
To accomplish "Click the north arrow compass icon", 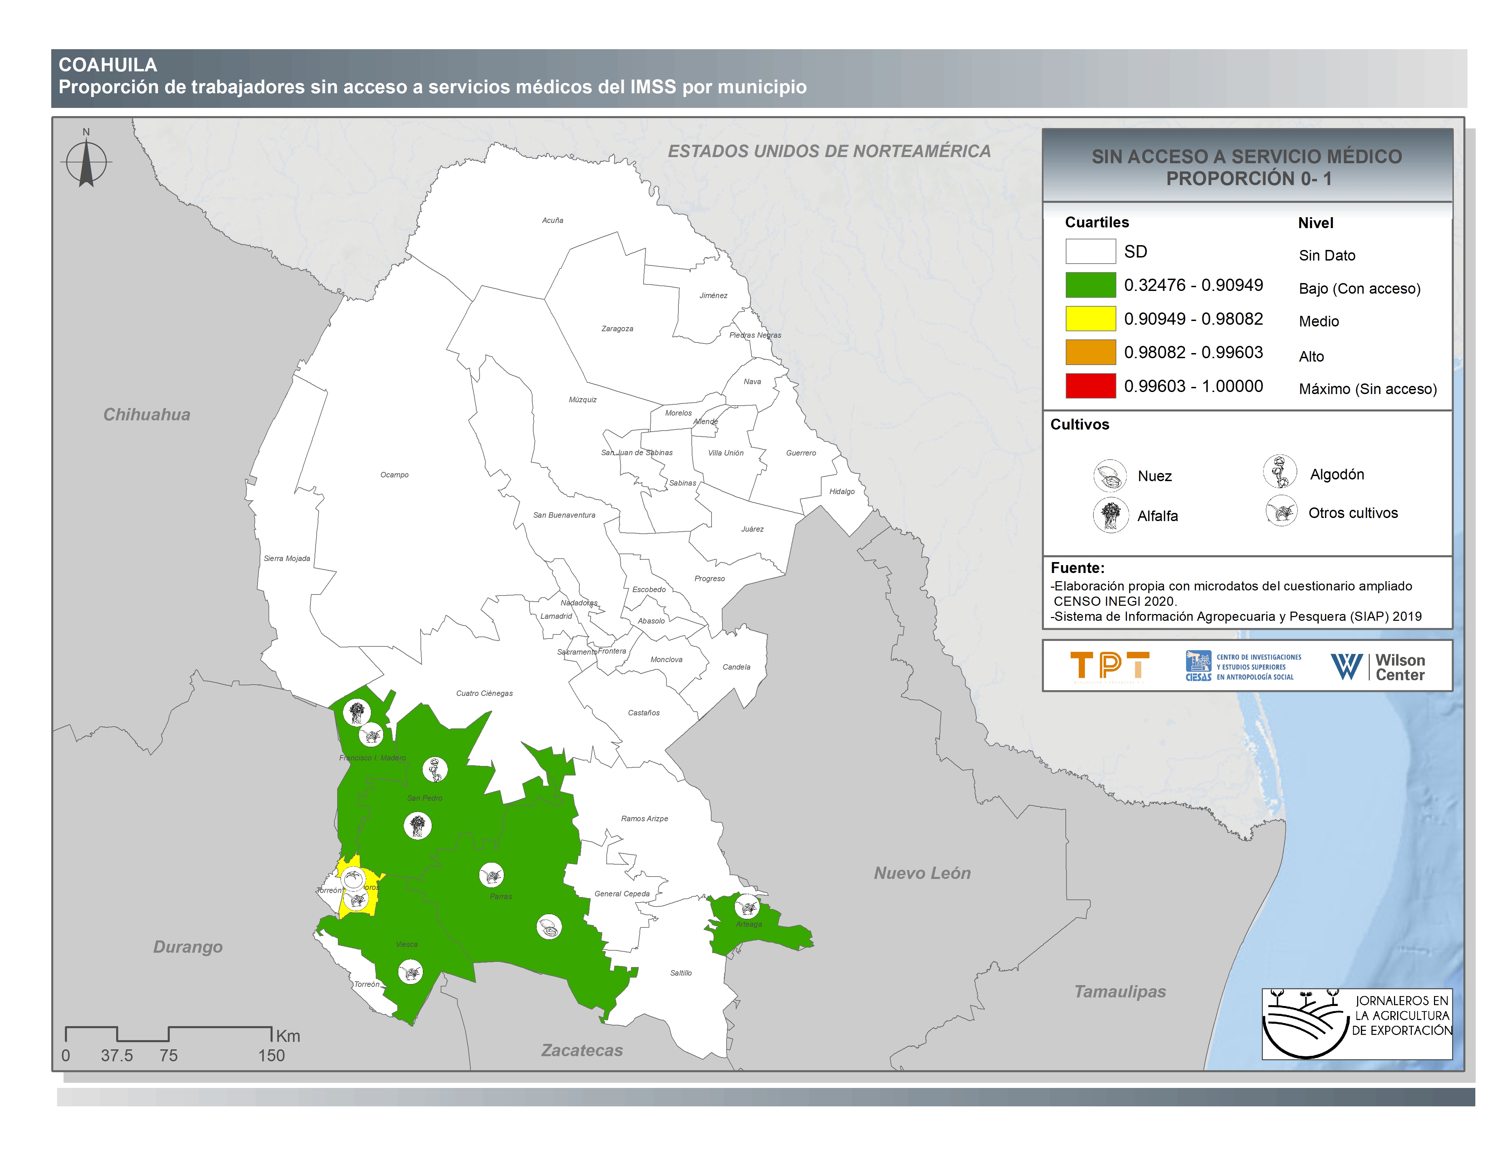I will point(86,162).
